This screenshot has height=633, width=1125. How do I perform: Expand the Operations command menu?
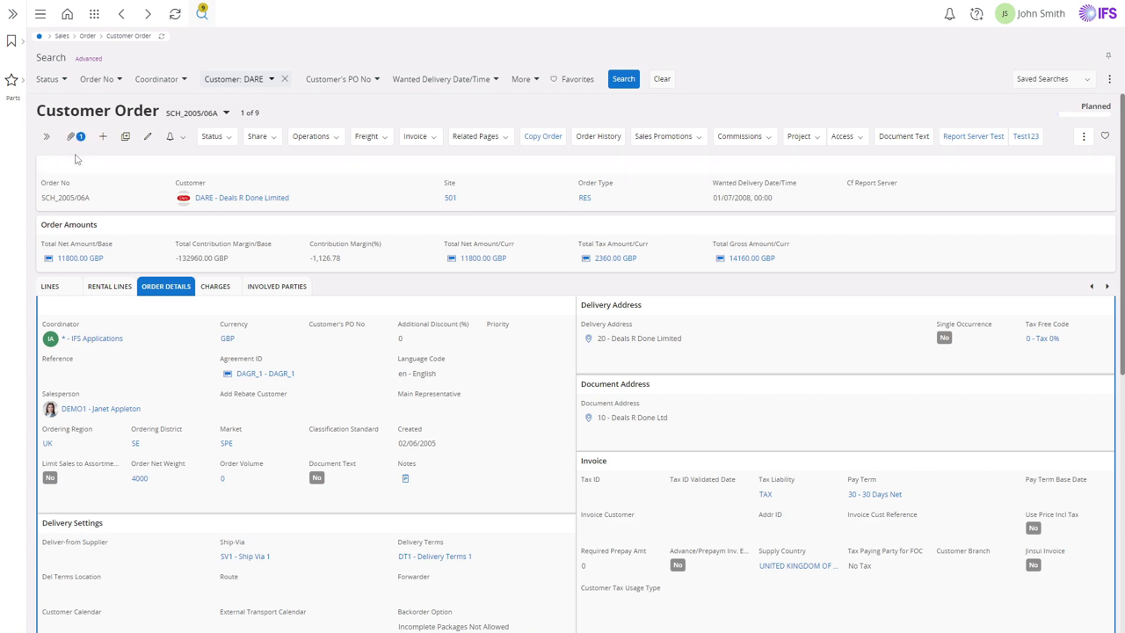click(x=315, y=136)
